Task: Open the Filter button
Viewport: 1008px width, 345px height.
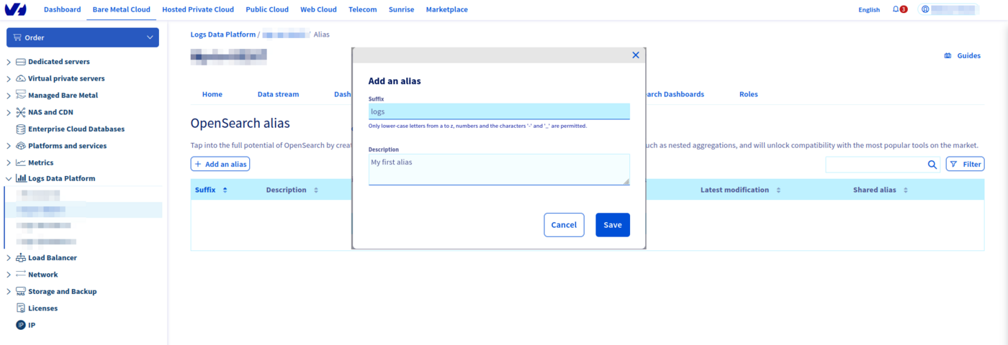Action: (x=964, y=165)
